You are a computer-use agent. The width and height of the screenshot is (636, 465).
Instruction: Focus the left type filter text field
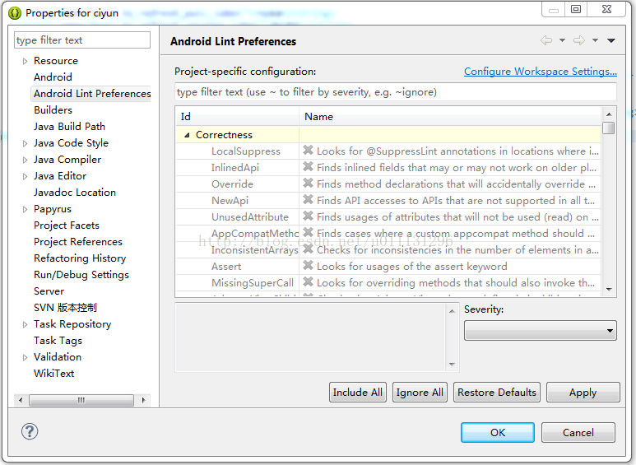82,40
